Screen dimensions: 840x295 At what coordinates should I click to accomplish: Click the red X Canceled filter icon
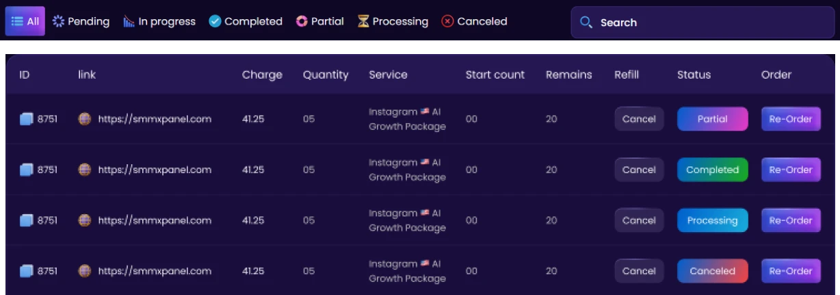447,21
